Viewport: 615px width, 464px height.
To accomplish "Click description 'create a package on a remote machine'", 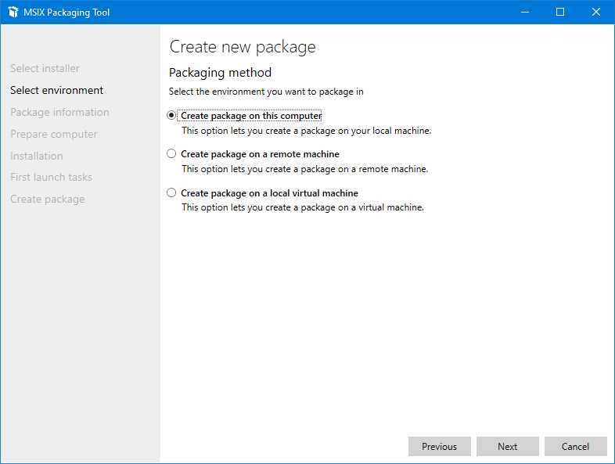I will 304,169.
